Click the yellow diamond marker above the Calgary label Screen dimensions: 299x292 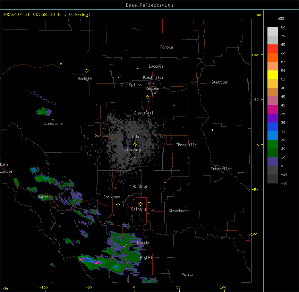coord(140,204)
